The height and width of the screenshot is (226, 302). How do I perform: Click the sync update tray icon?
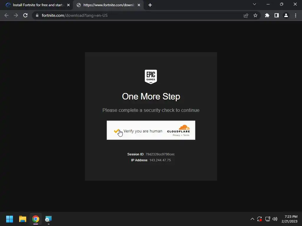[260, 219]
